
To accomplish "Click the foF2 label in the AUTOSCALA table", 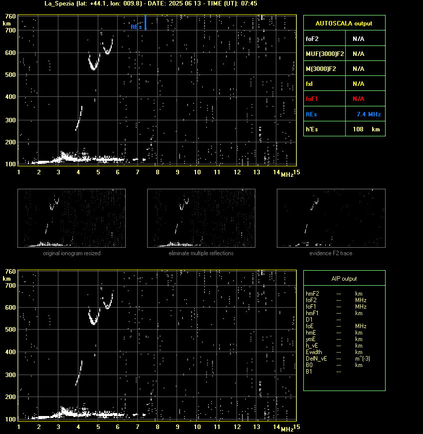I will click(312, 39).
